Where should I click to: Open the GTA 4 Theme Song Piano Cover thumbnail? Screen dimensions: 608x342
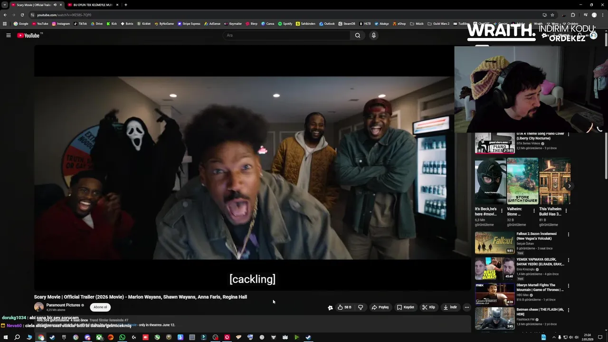click(x=494, y=143)
